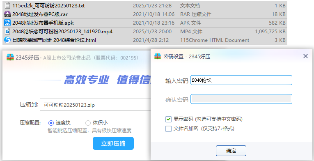Select the 2048地址发布器PC版.rar file

click(145, 14)
